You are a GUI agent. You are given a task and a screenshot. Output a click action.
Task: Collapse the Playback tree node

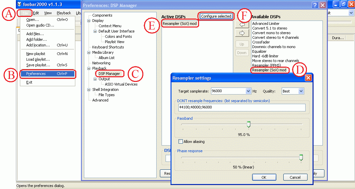click(89, 68)
